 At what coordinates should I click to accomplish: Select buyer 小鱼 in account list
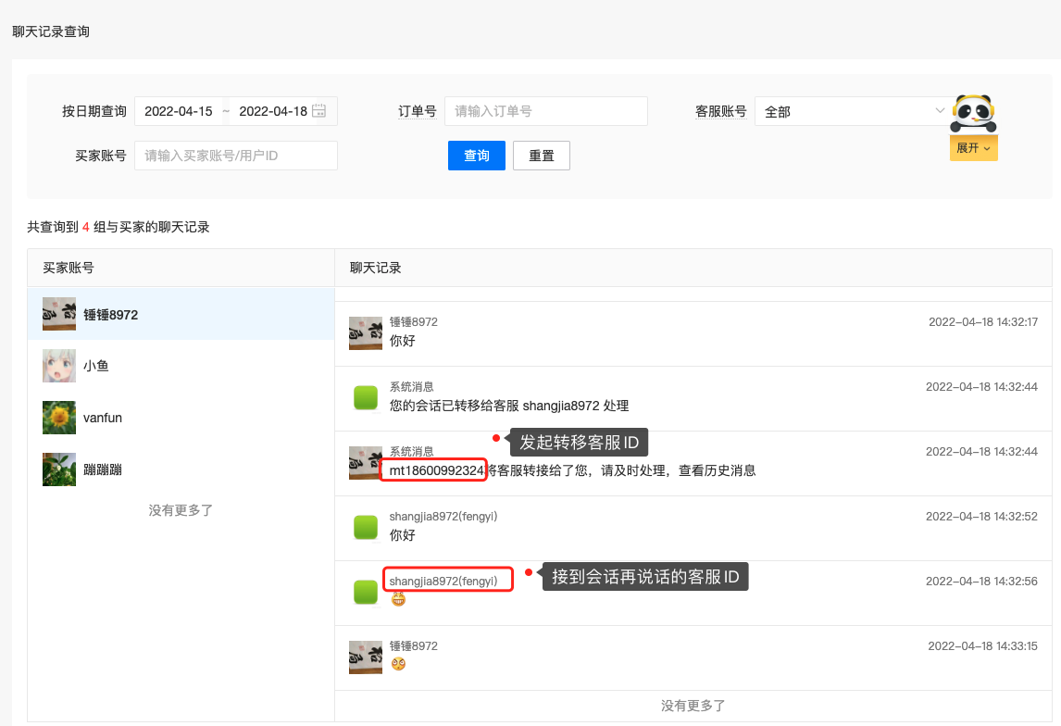tap(96, 366)
